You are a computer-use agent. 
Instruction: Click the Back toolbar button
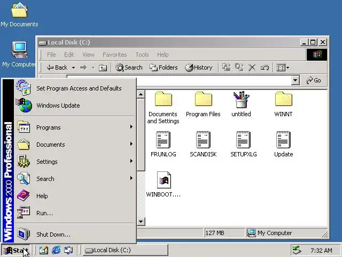click(57, 67)
